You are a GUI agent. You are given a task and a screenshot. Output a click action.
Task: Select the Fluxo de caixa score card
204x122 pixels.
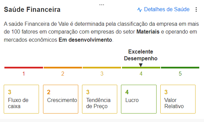21,99
